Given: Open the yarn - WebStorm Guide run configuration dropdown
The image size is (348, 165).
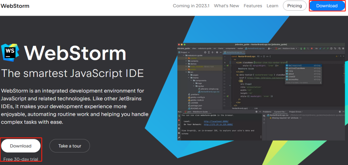Looking at the screenshot, I should (x=286, y=49).
